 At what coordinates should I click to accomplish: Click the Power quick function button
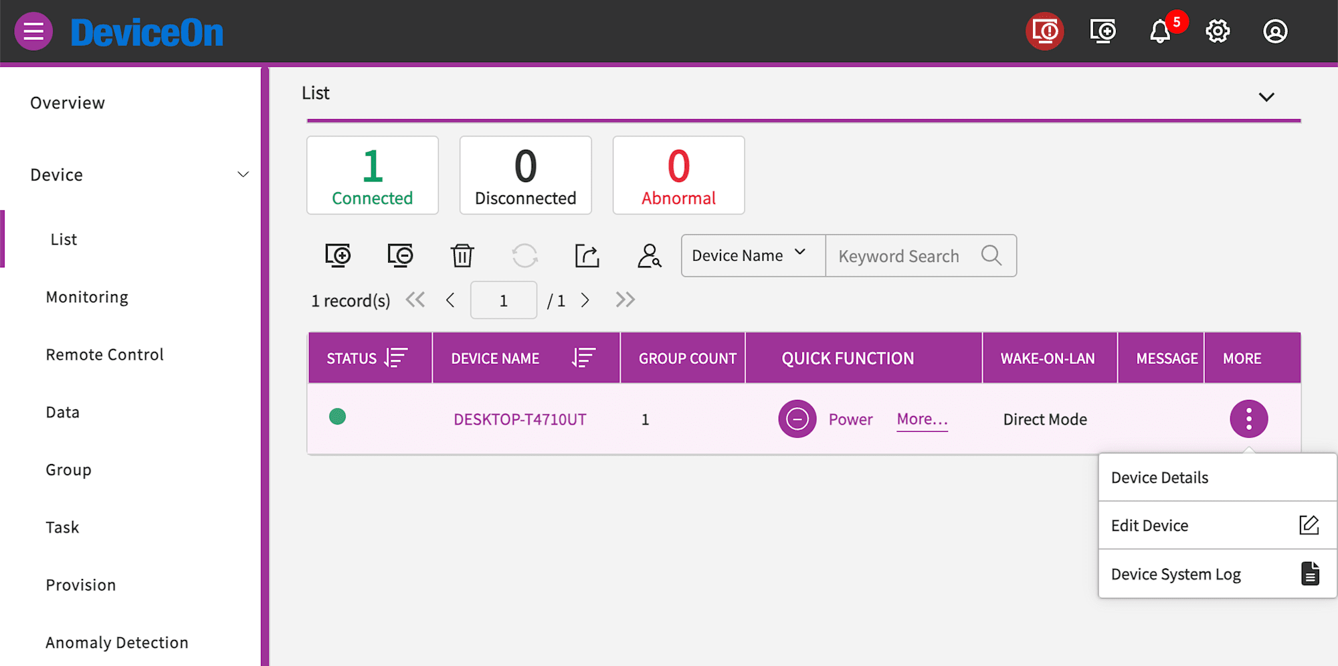pyautogui.click(x=826, y=419)
